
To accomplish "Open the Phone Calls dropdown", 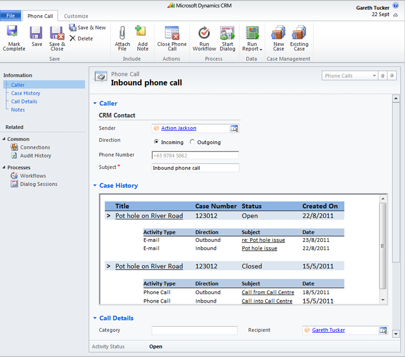I will [x=374, y=76].
